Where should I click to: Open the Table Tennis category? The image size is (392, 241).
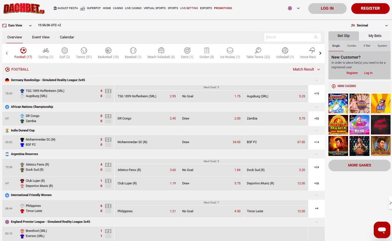(x=258, y=51)
